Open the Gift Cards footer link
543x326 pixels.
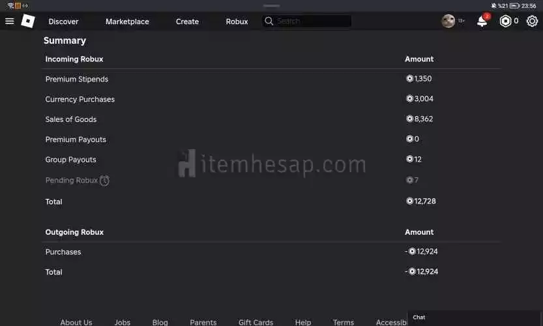pos(256,322)
